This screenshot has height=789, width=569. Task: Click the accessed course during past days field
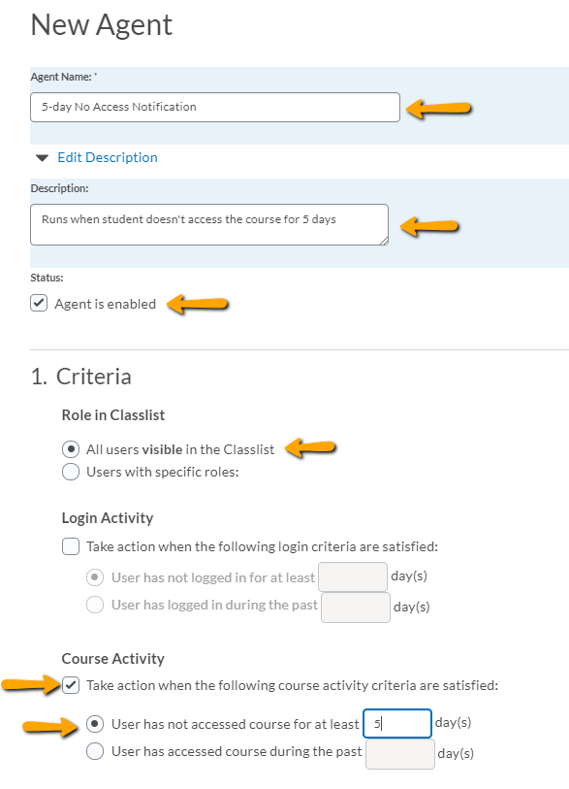400,754
